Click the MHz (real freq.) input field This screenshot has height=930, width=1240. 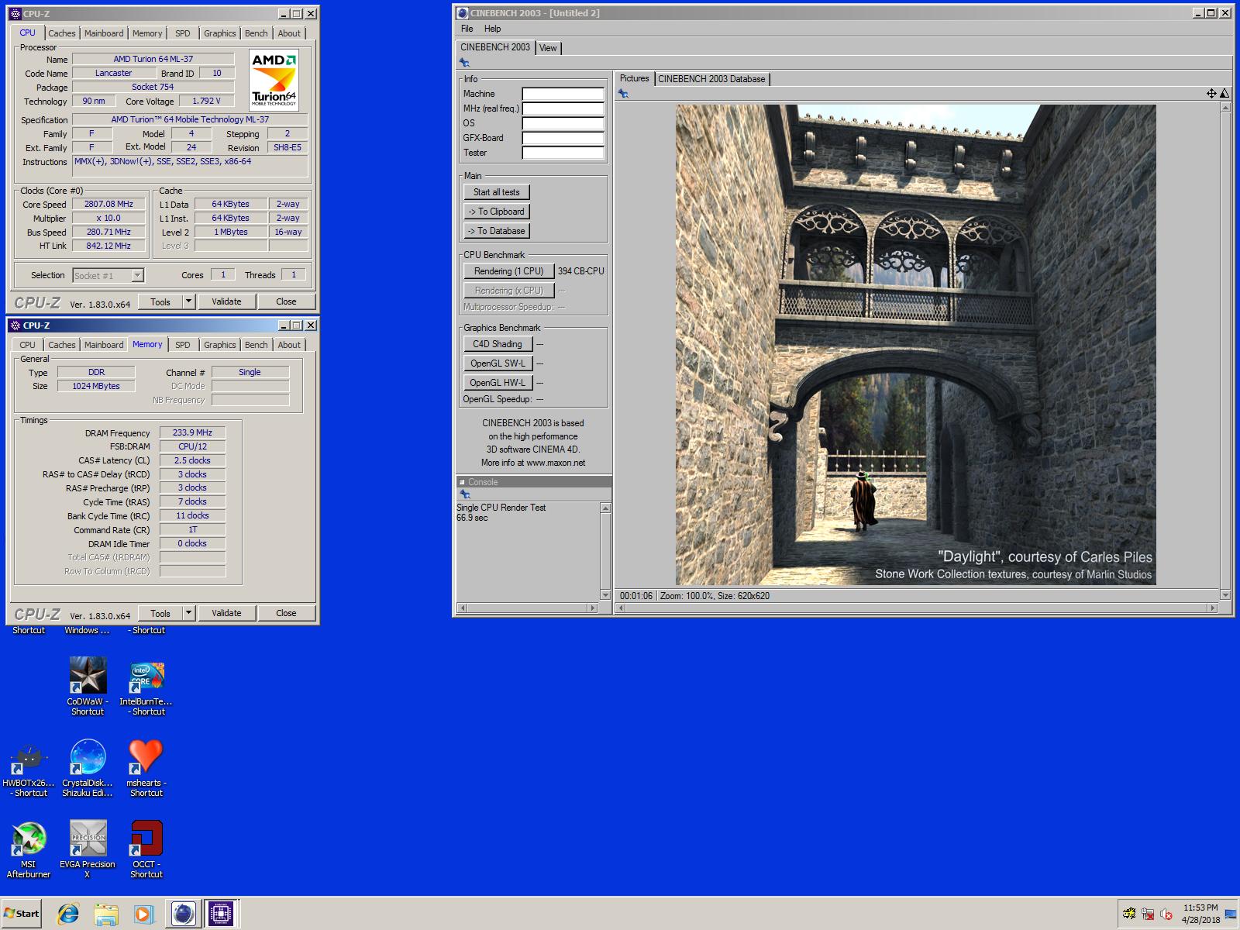tap(563, 108)
